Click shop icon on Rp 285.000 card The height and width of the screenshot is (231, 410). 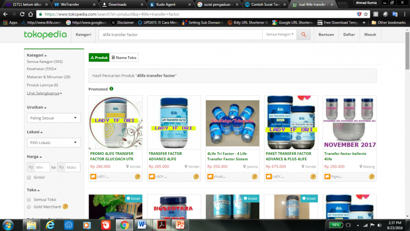[x=152, y=177]
